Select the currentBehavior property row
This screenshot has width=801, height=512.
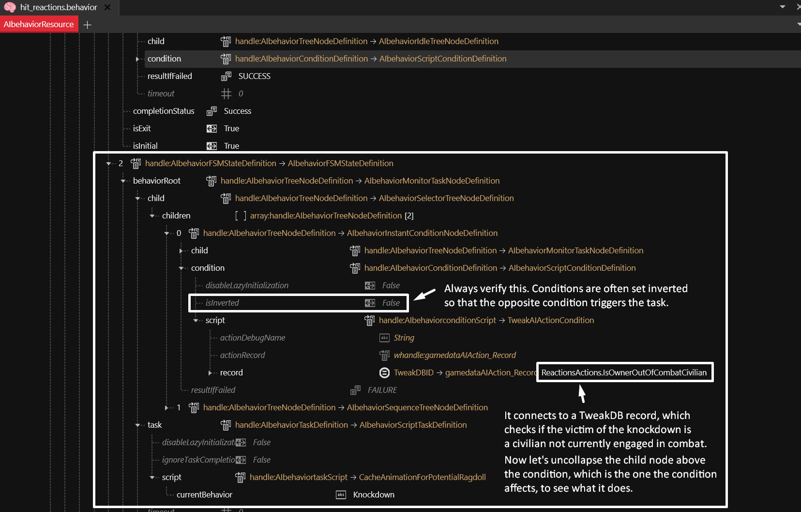pos(204,495)
